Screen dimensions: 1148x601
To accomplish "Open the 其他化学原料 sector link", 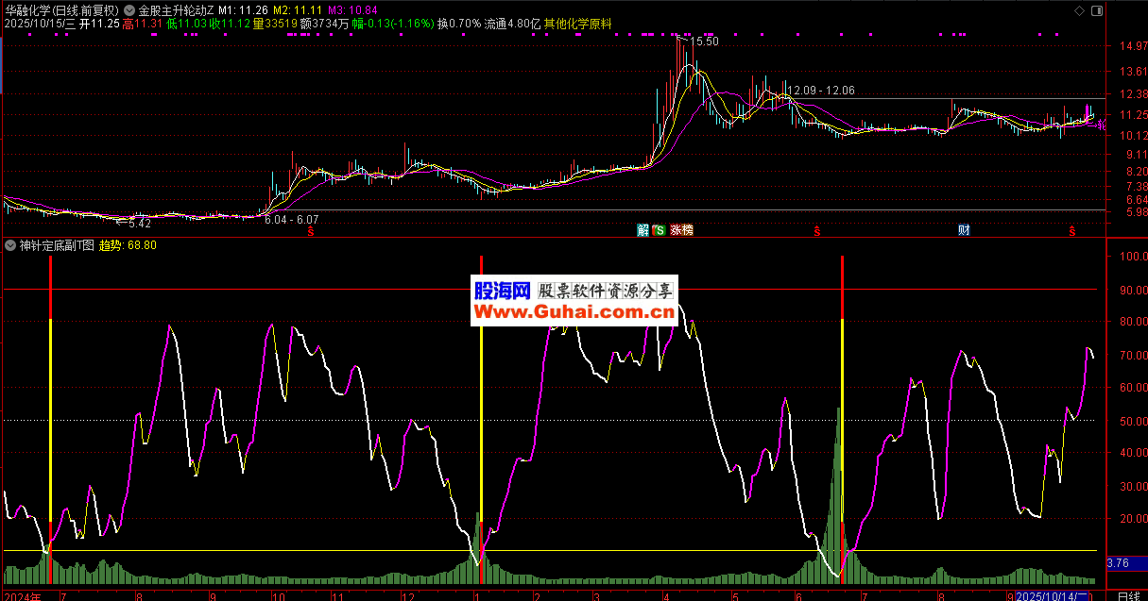I will coord(577,23).
